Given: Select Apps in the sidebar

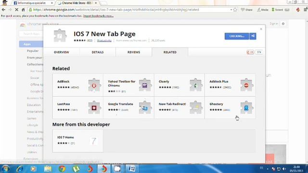Looking at the screenshot, I should pyautogui.click(x=31, y=44).
